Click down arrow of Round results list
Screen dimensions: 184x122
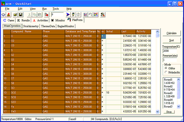click(178, 106)
